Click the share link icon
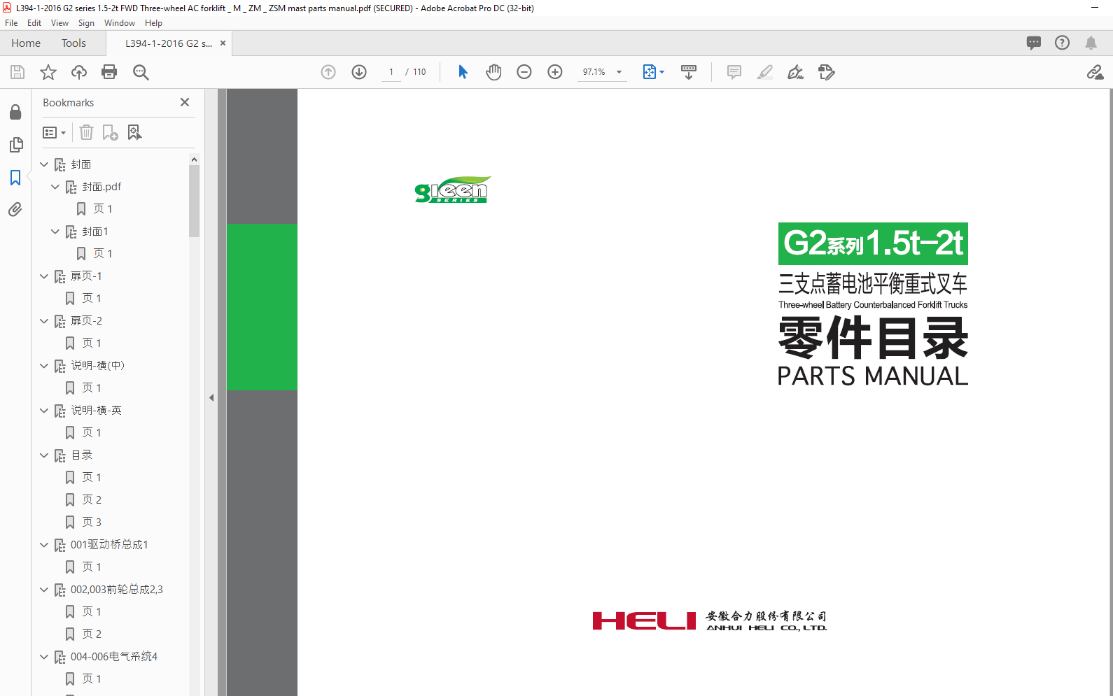This screenshot has height=696, width=1113. (1095, 72)
